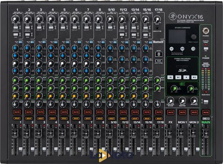Click the Solo Master level knob
223x164 pixels.
(x=182, y=101)
